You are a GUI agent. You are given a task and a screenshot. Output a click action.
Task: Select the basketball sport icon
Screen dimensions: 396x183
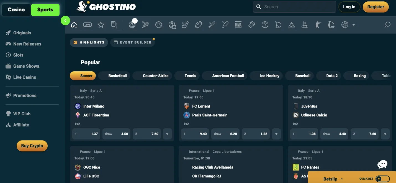click(x=159, y=25)
